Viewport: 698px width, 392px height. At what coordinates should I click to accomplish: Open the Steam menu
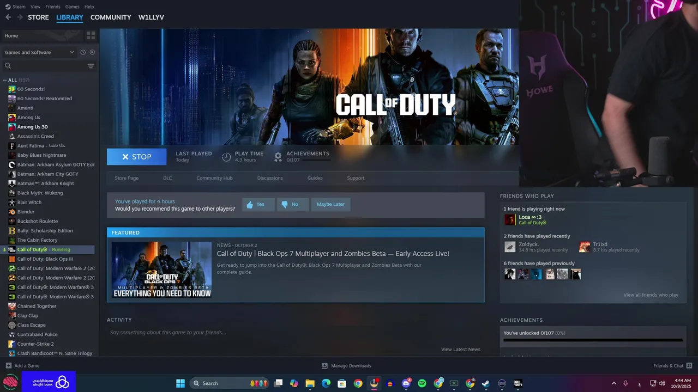tap(15, 7)
